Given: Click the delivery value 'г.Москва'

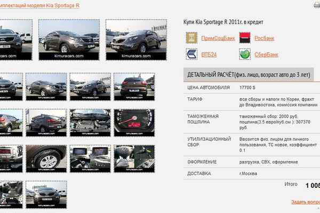Looking at the screenshot, I should (248, 174).
